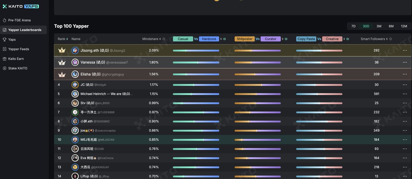The height and width of the screenshot is (179, 412).
Task: Open three-dot menu for @MEJ50749 row
Action: [x=405, y=140]
